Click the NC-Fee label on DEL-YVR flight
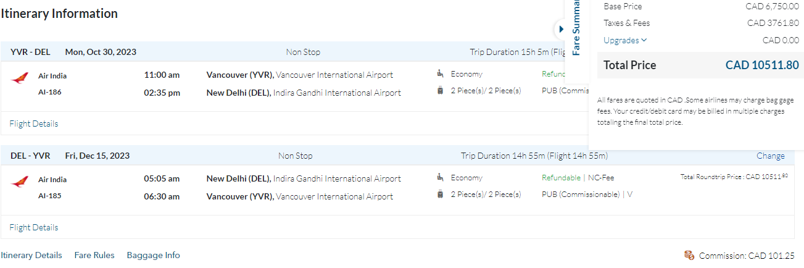Viewport: 804px width, 268px height. click(601, 178)
